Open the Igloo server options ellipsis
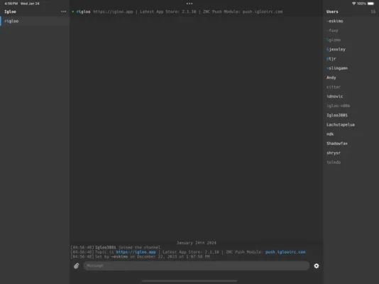The image size is (379, 284). pyautogui.click(x=64, y=11)
